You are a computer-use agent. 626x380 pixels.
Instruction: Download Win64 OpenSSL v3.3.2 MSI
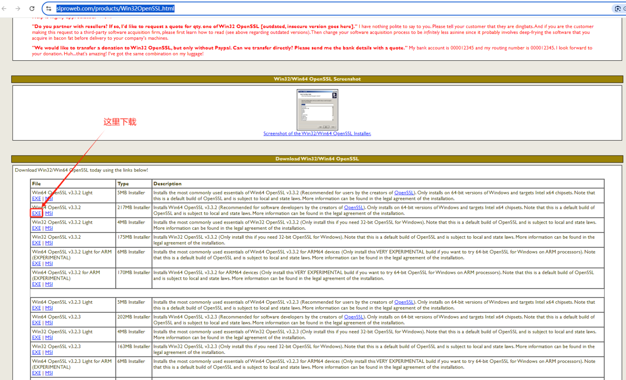[49, 213]
